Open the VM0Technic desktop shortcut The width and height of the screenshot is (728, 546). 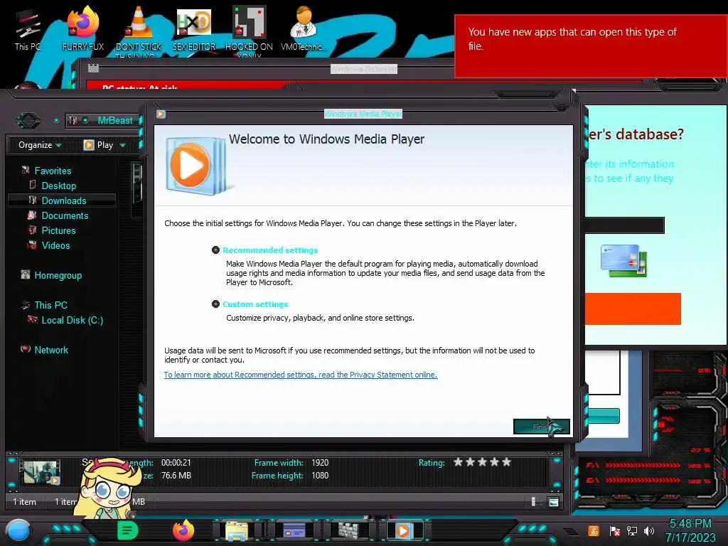tap(304, 28)
